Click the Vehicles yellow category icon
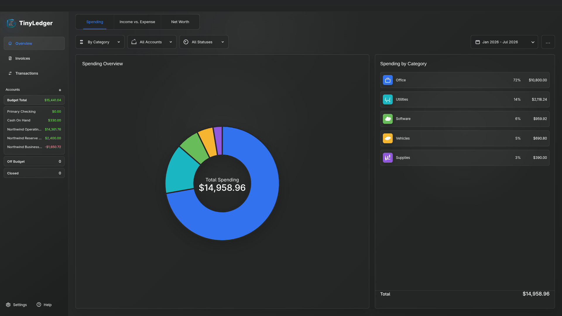 pyautogui.click(x=388, y=138)
